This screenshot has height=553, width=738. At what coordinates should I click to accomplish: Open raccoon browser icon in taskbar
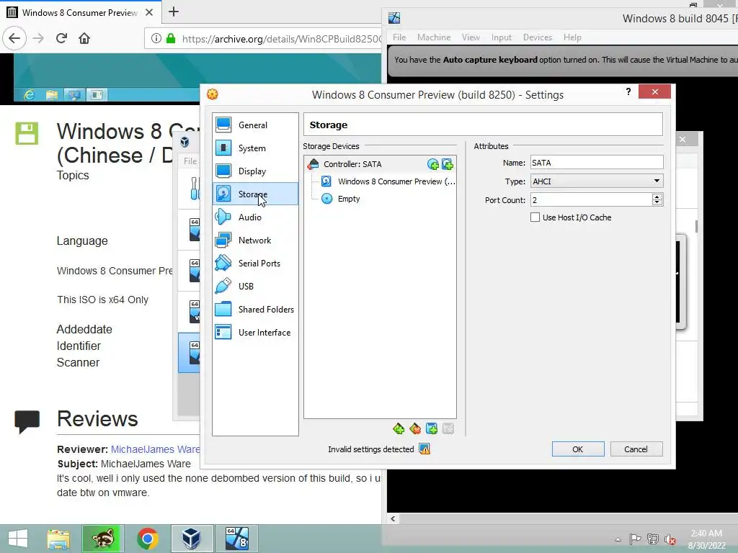point(103,539)
